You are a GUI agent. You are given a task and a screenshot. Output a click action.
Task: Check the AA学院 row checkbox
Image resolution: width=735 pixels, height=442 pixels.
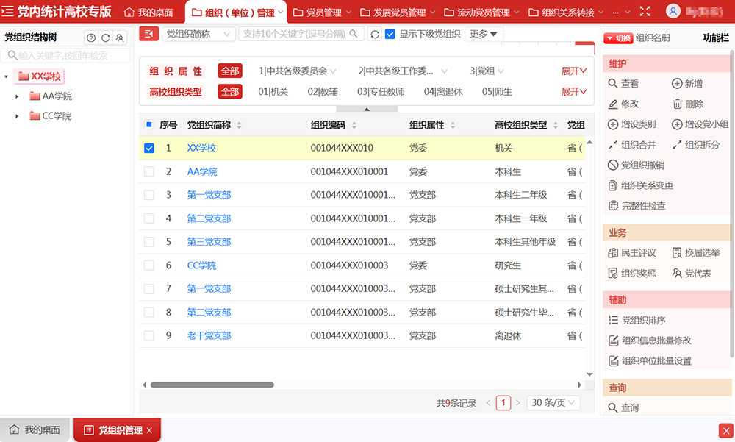pos(149,172)
